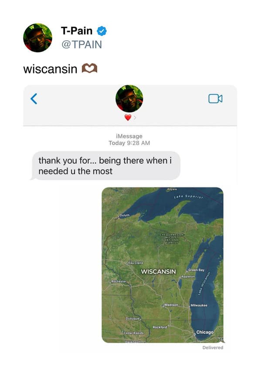Tap the Duluth city marker
261x377 pixels.
coord(119,217)
